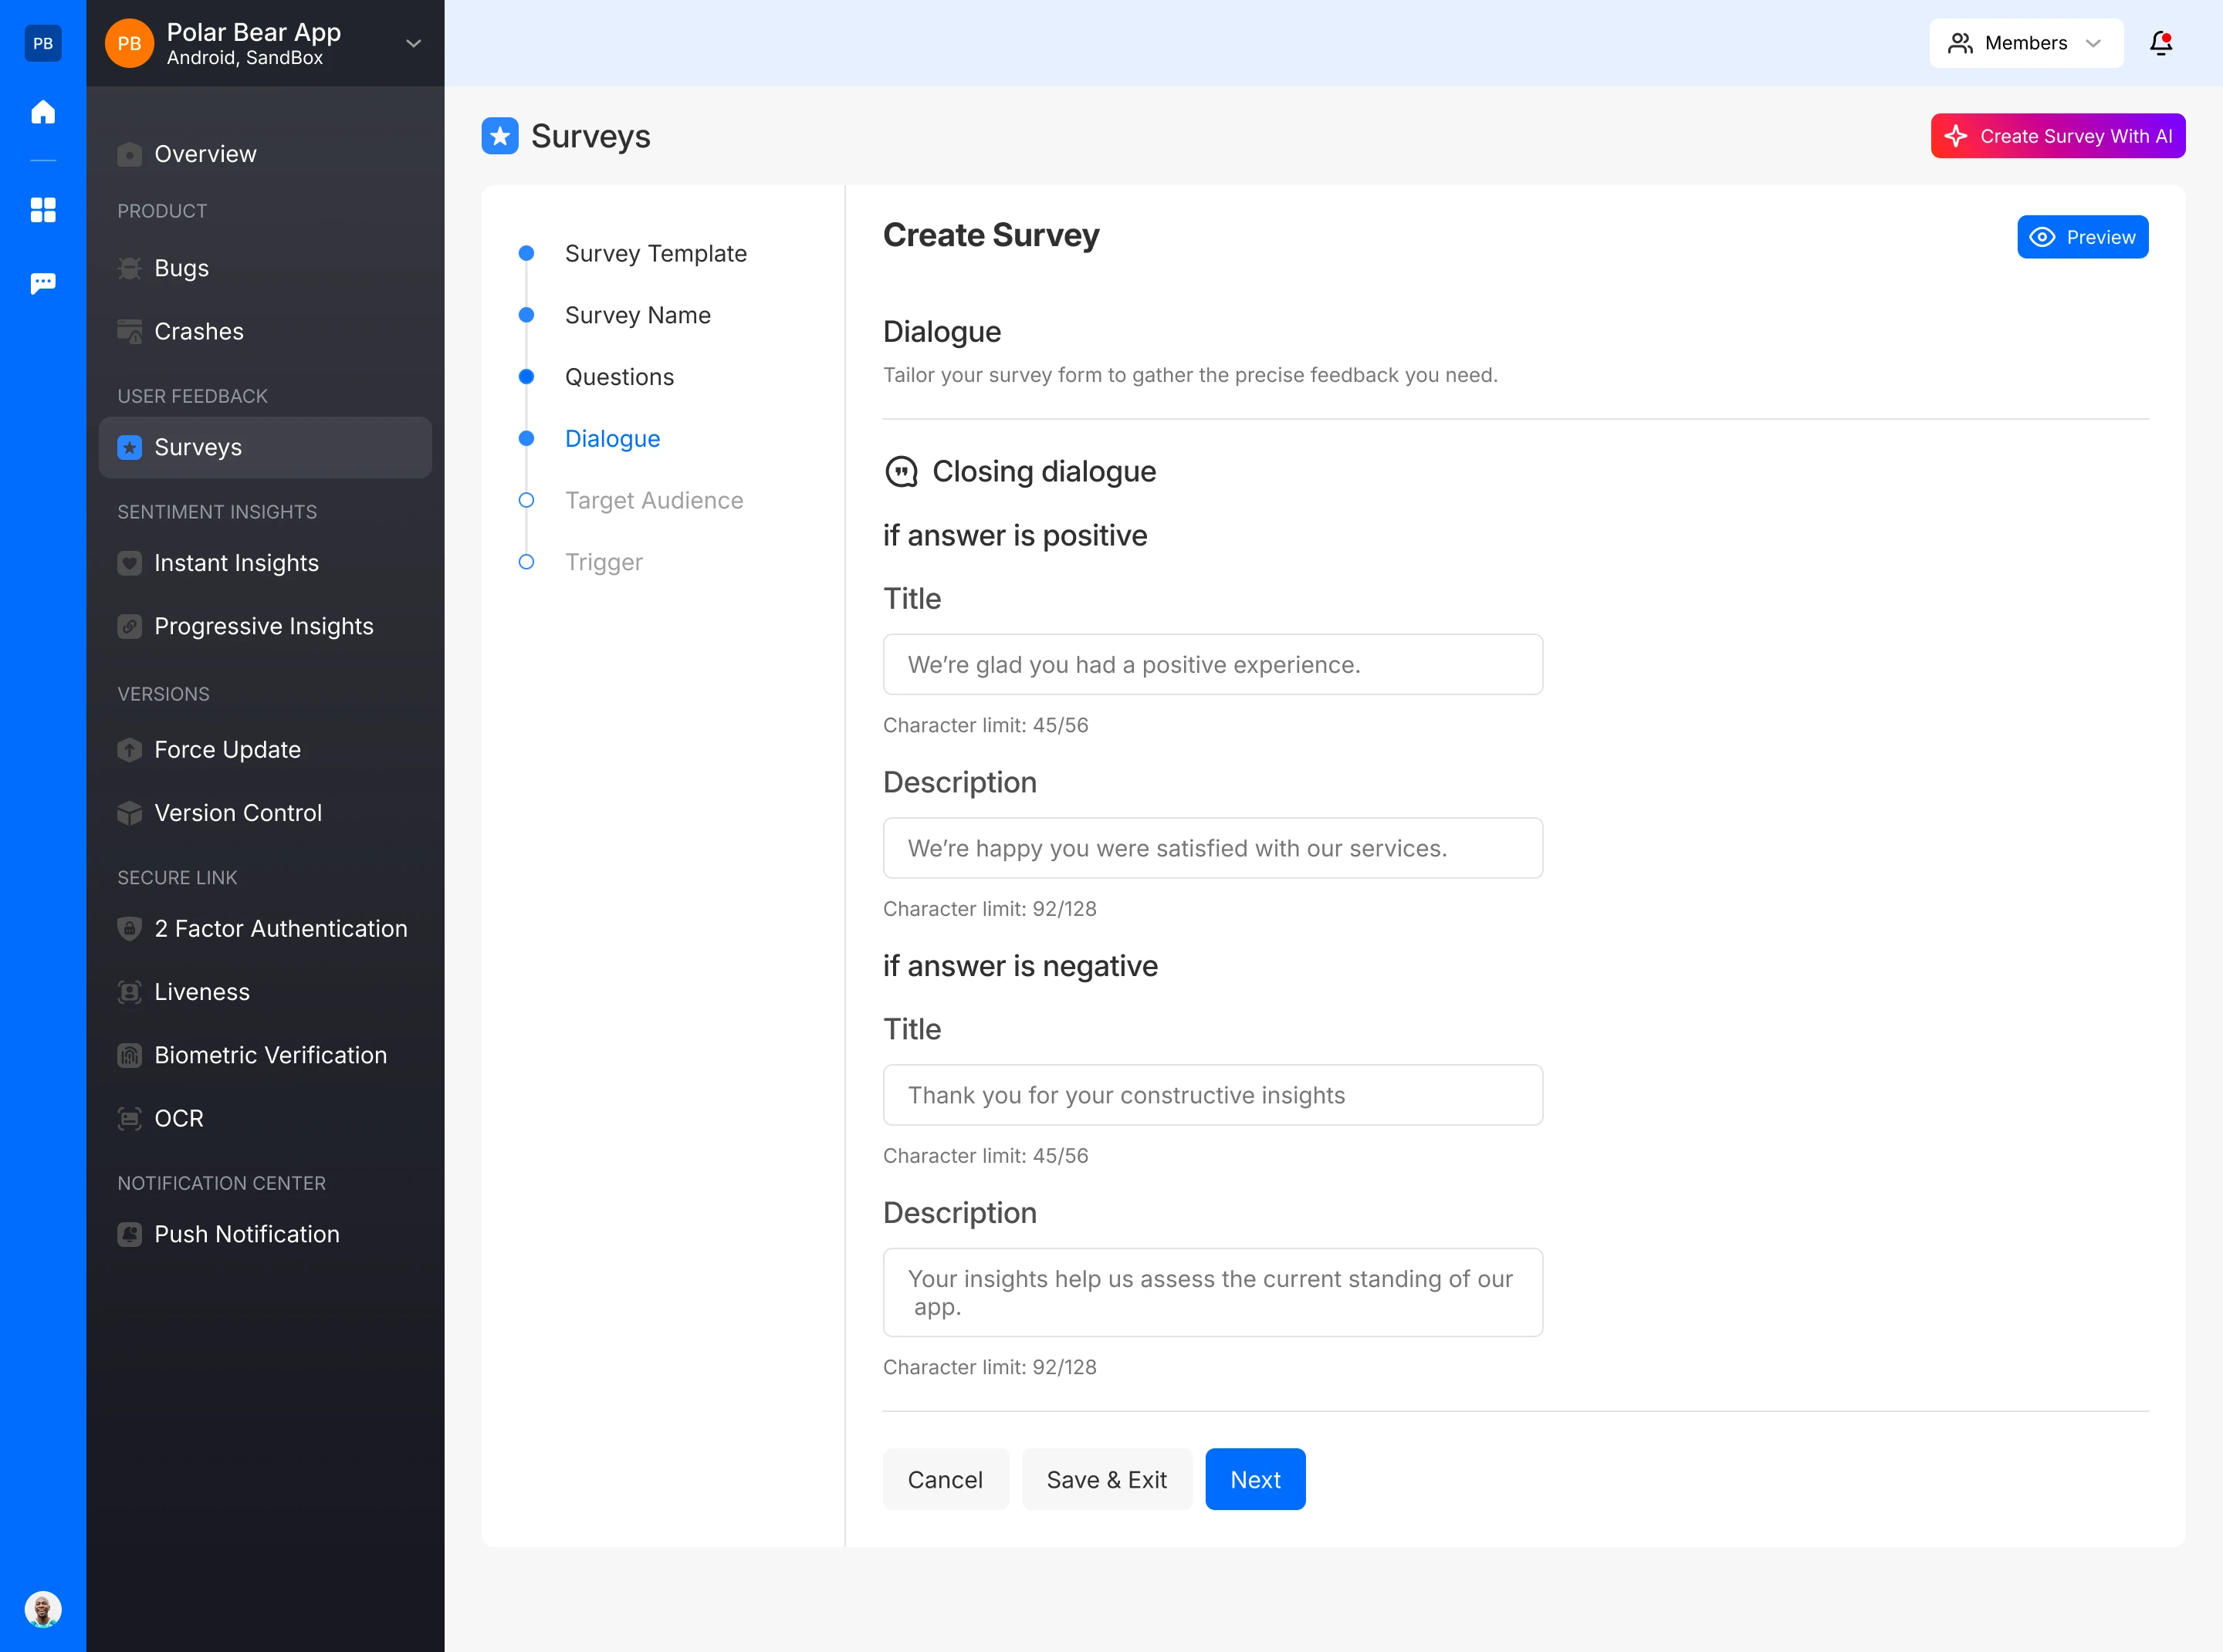Select the Target Audience step
Screen dimensions: 2223x1652
pos(653,500)
